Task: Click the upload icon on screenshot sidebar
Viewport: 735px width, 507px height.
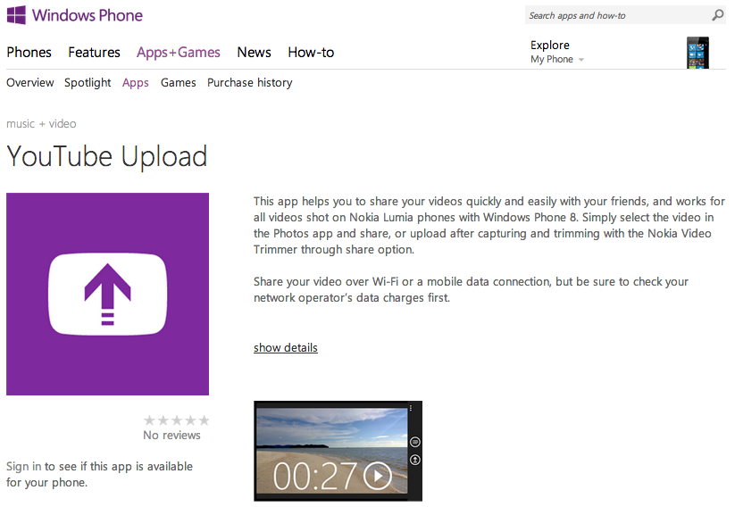Action: click(415, 461)
